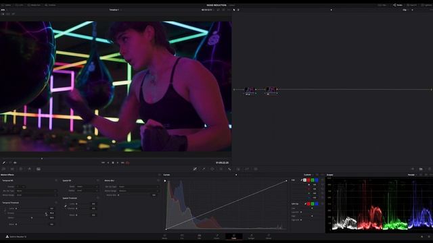Viewport: 433px width, 243px height.
Task: Open Temporal NR Motion Range dropdown
Action: (37, 195)
